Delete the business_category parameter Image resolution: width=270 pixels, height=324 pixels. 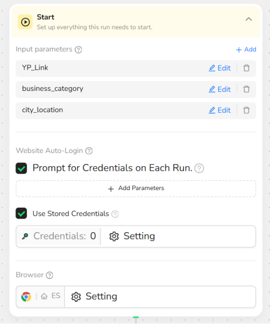coord(246,89)
